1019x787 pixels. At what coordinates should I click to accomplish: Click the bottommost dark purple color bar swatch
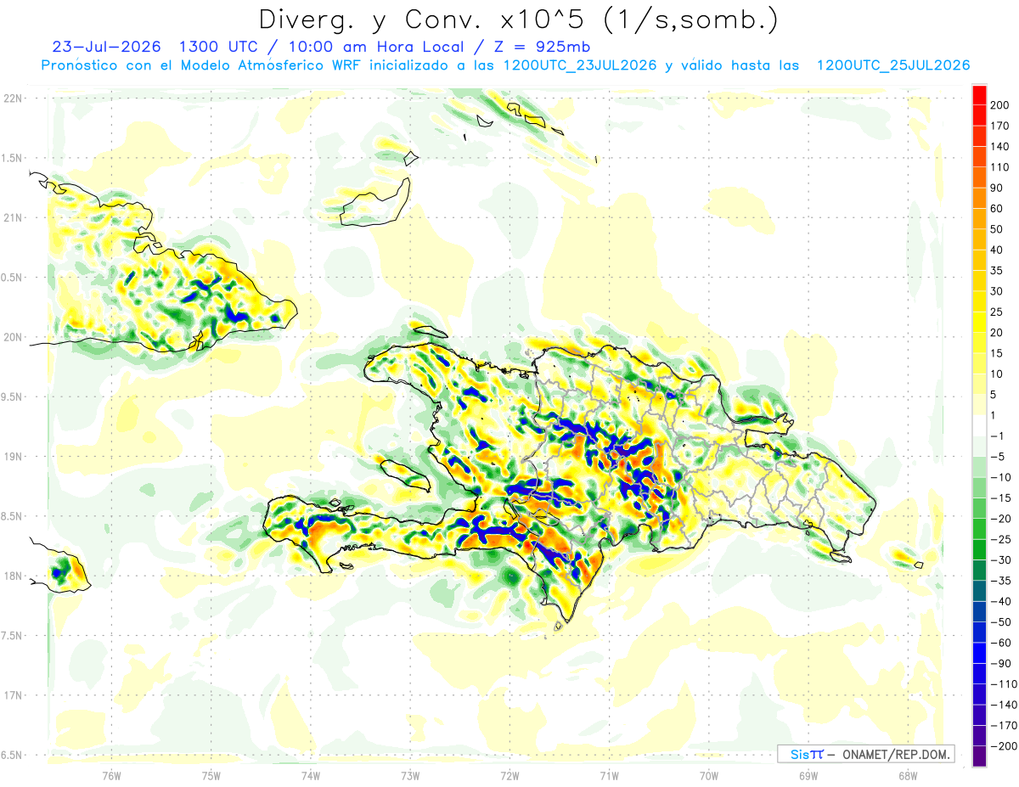(x=979, y=756)
